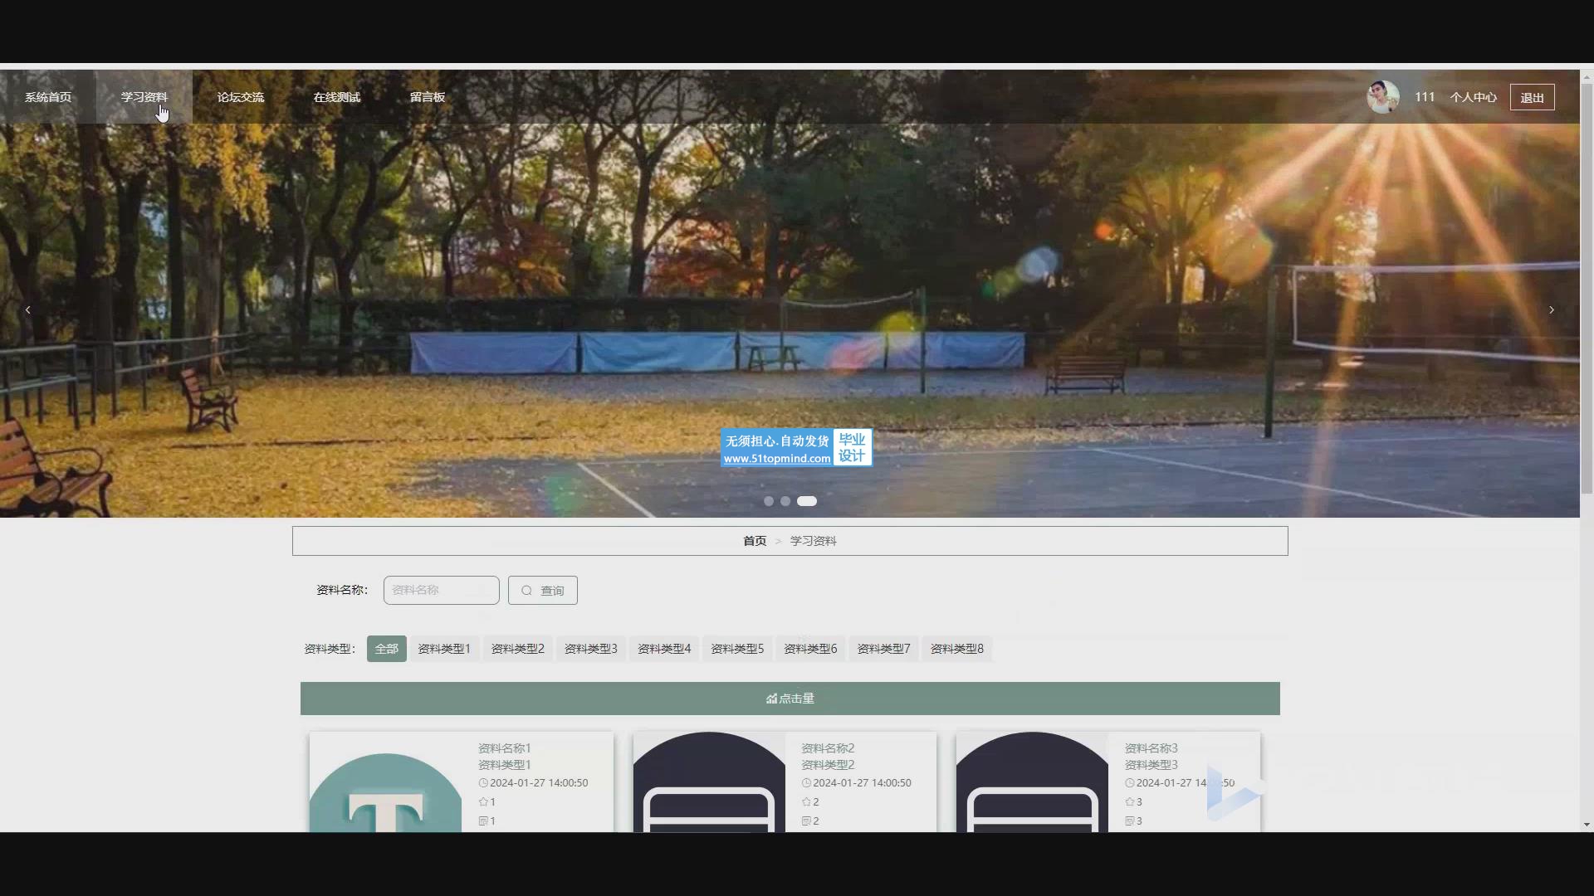Screen dimensions: 1594x896
Task: Go to 论坛交流 in the navbar
Action: pos(241,97)
